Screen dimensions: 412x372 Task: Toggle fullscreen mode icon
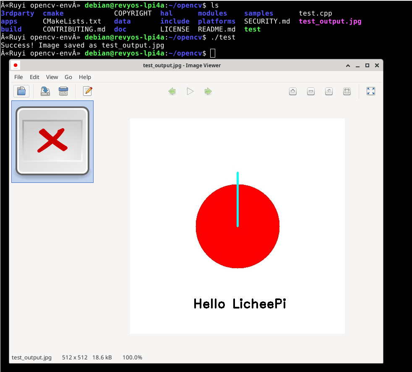[371, 91]
